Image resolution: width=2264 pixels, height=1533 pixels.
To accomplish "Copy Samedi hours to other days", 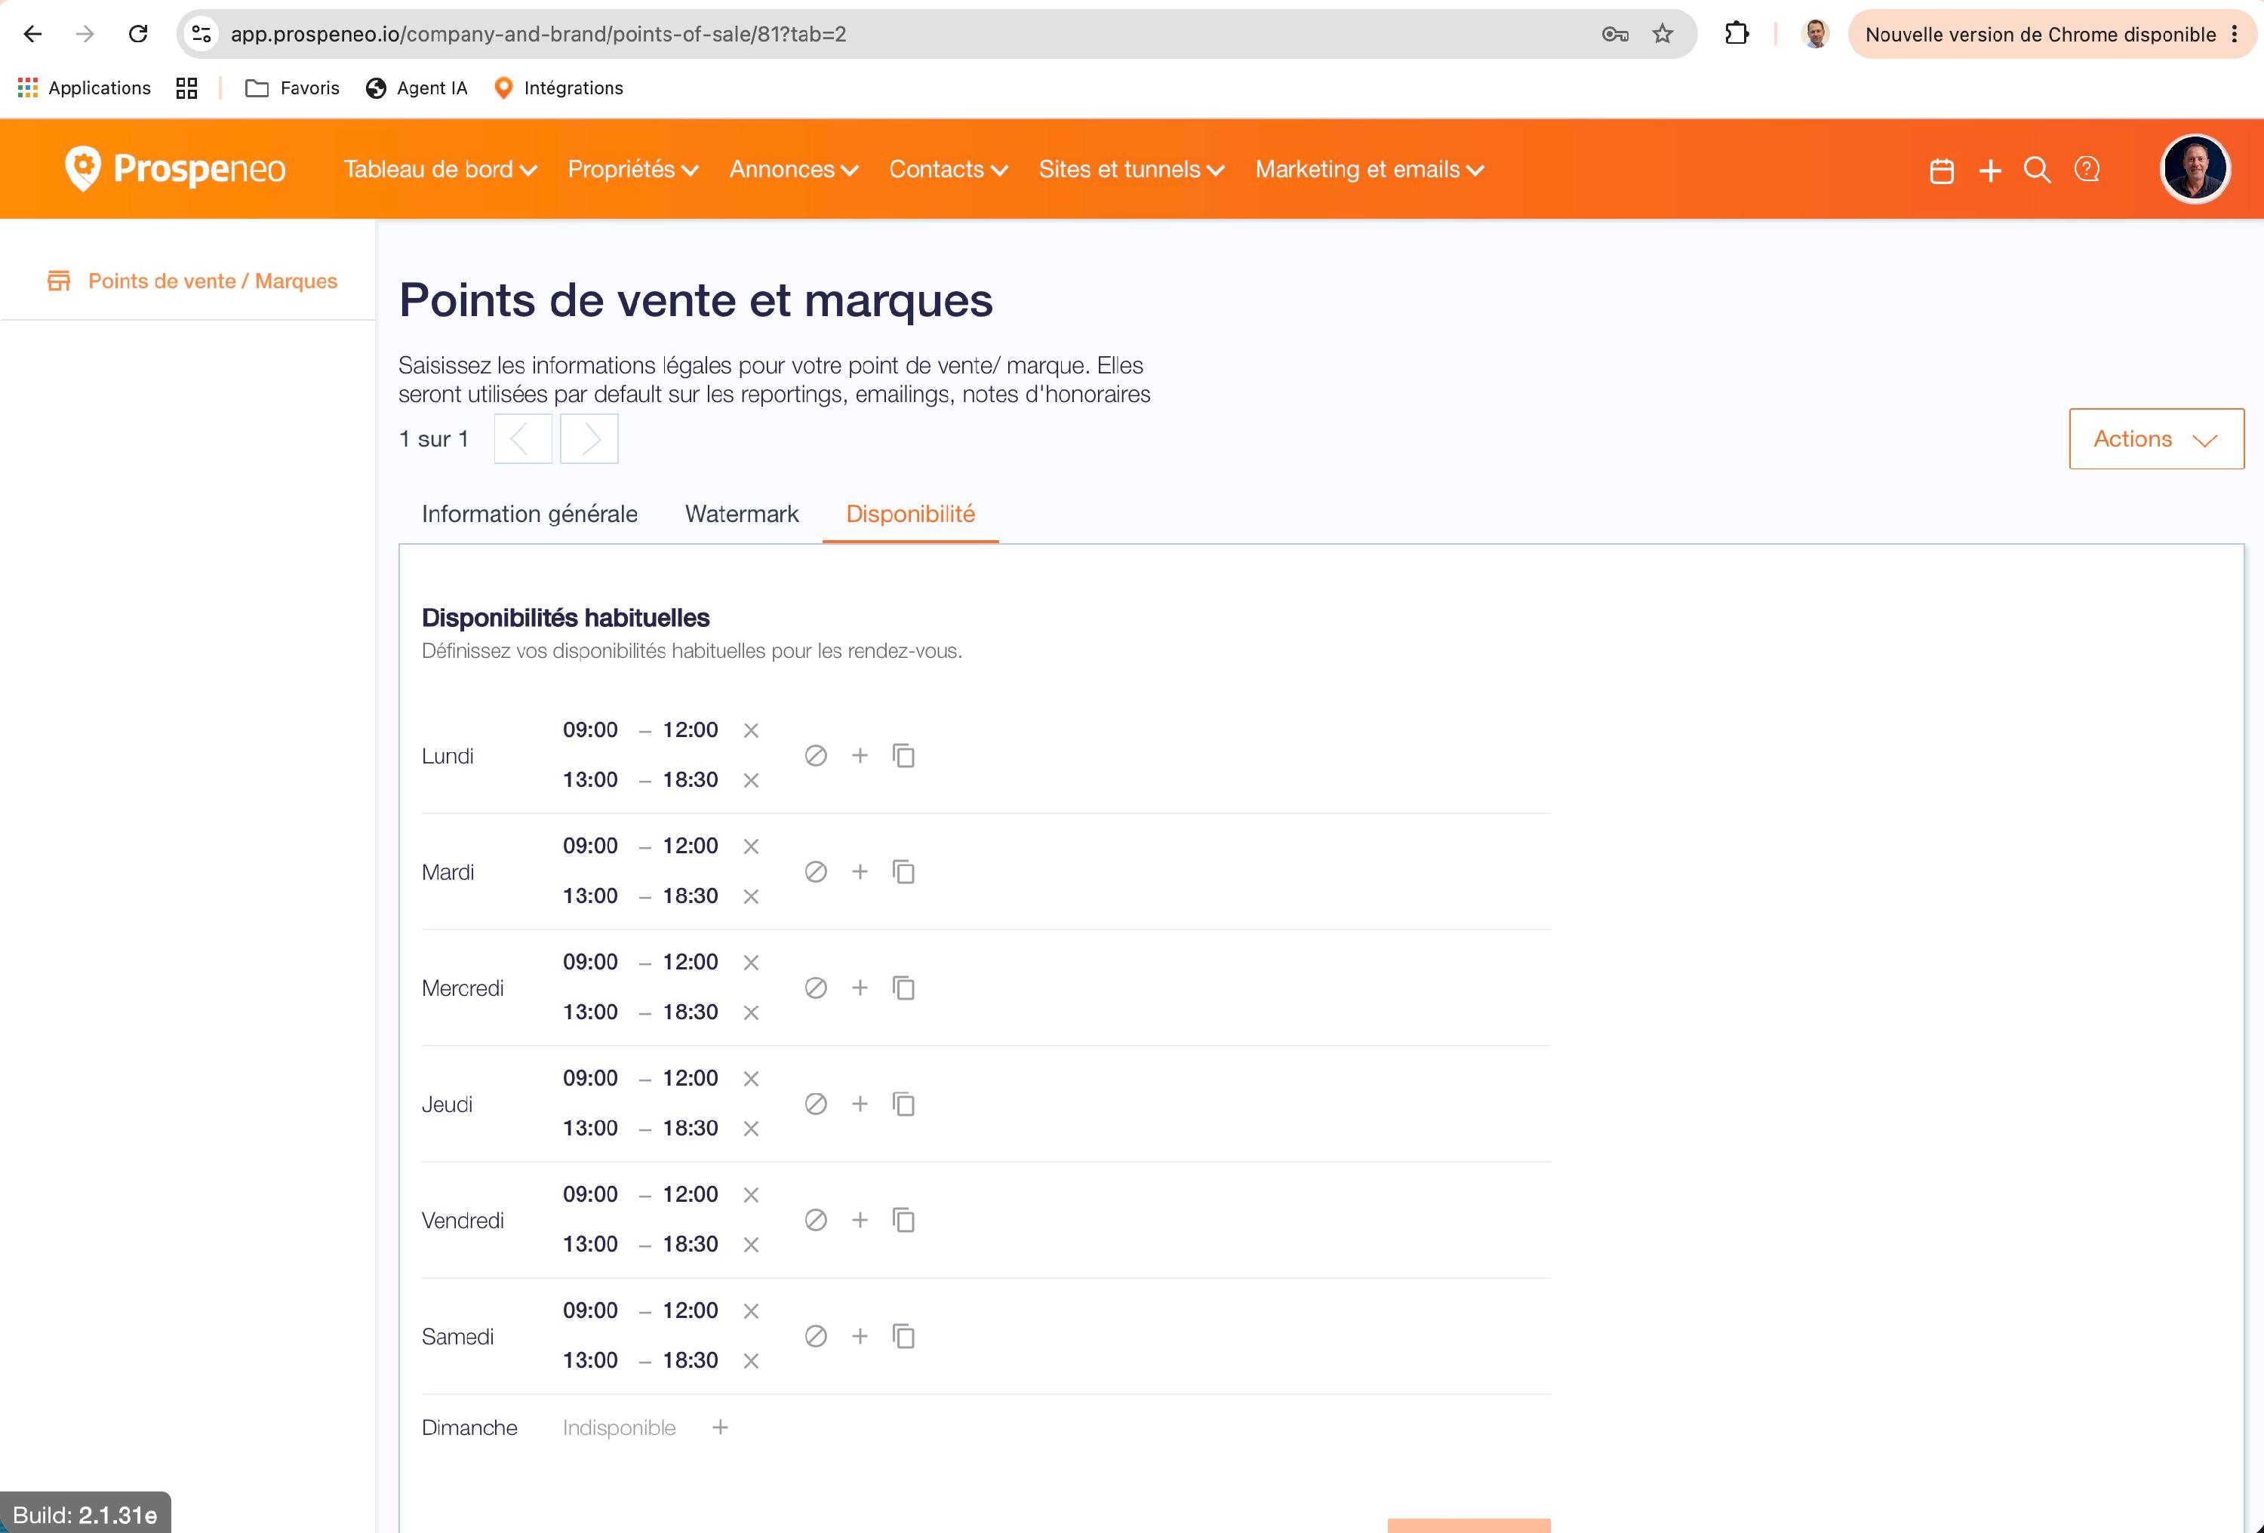I will [903, 1336].
